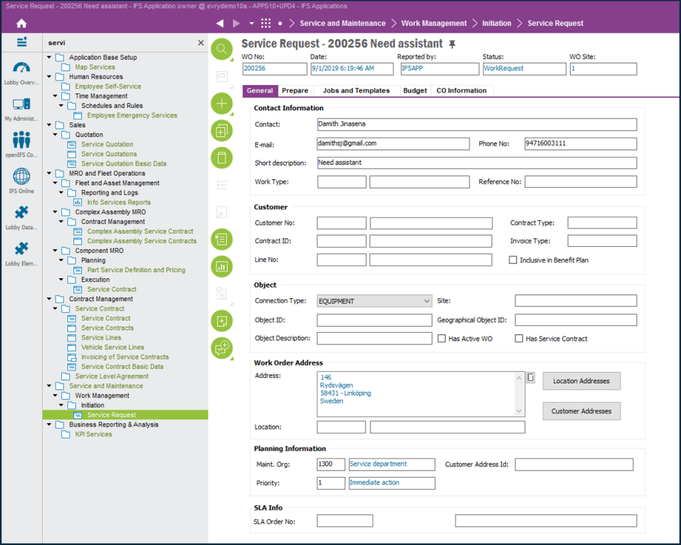
Task: Check the Has Service Contract box
Action: (519, 339)
